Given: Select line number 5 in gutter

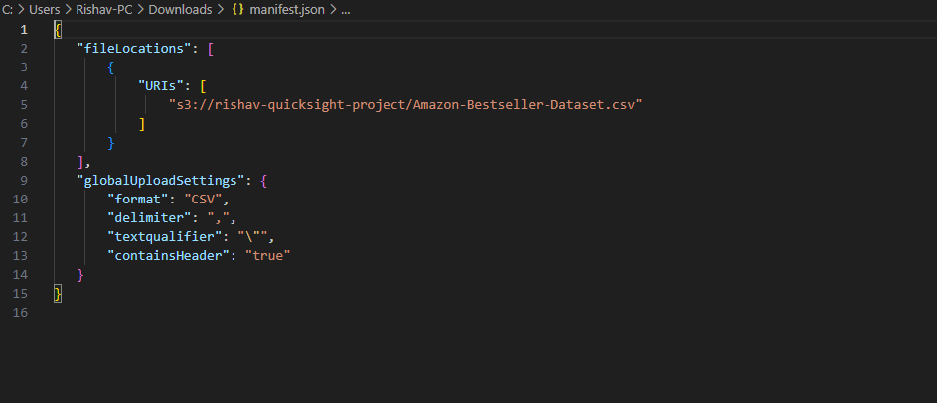Looking at the screenshot, I should point(24,104).
